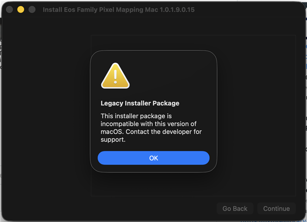Click the word macOS in the alert
307x222 pixels.
point(111,132)
